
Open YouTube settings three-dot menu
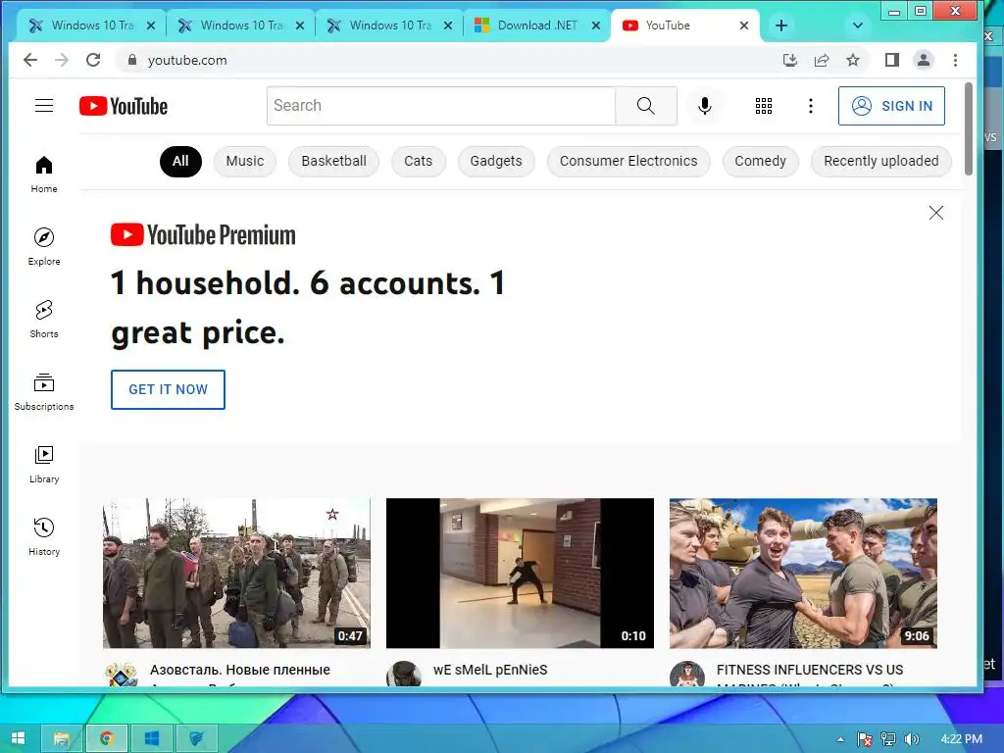(811, 106)
